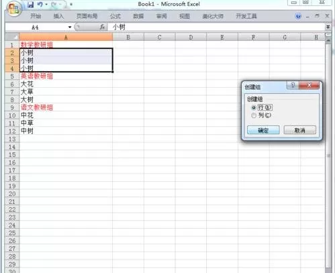This screenshot has width=335, height=273.
Task: Switch to the 视图 tab
Action: (185, 16)
